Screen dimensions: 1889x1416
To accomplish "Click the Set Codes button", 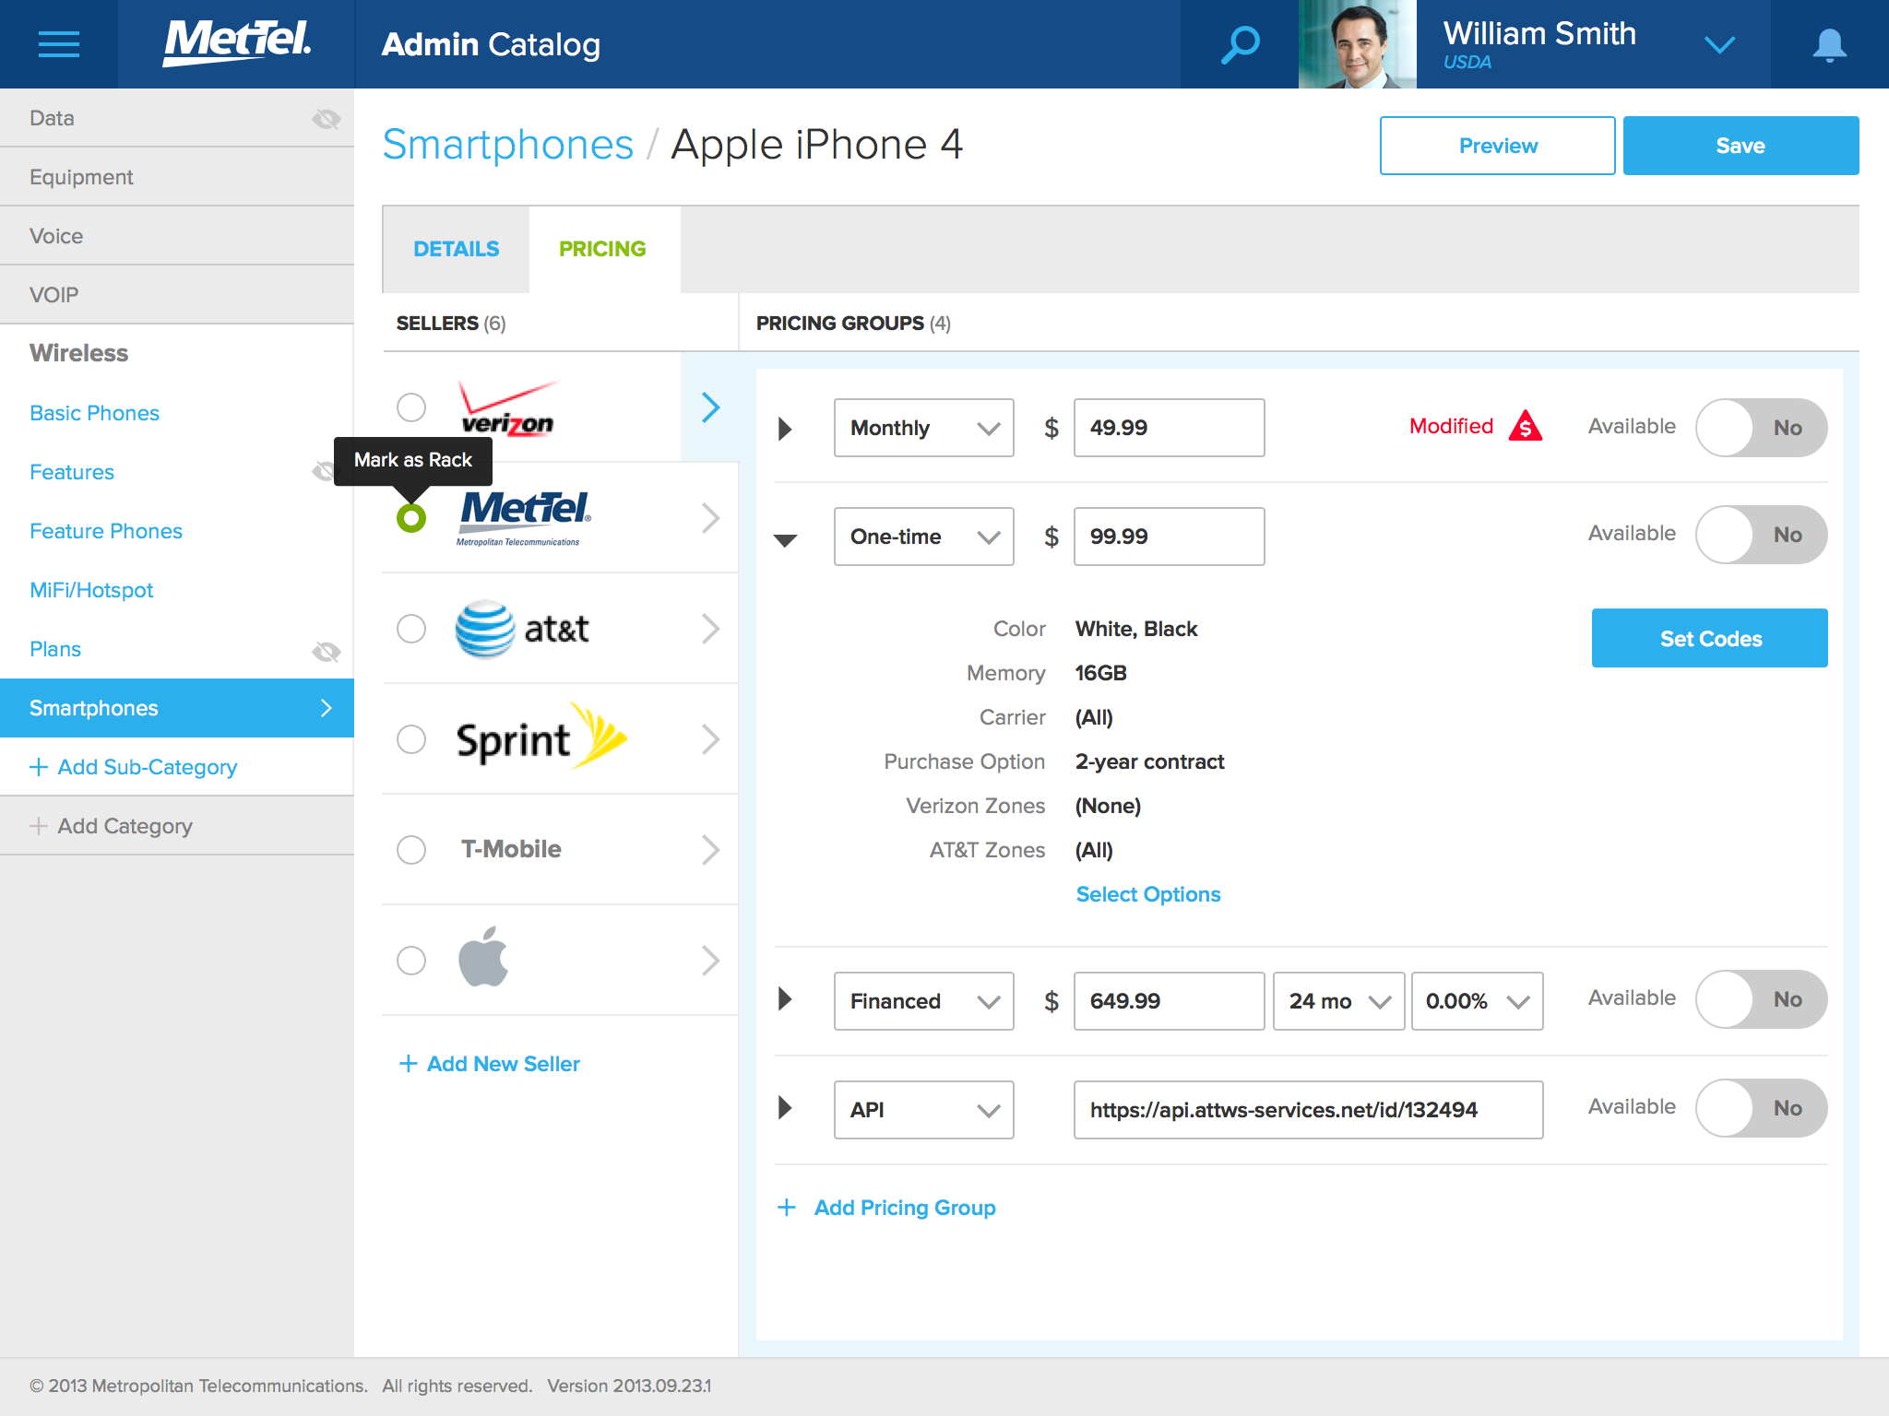I will [1709, 638].
